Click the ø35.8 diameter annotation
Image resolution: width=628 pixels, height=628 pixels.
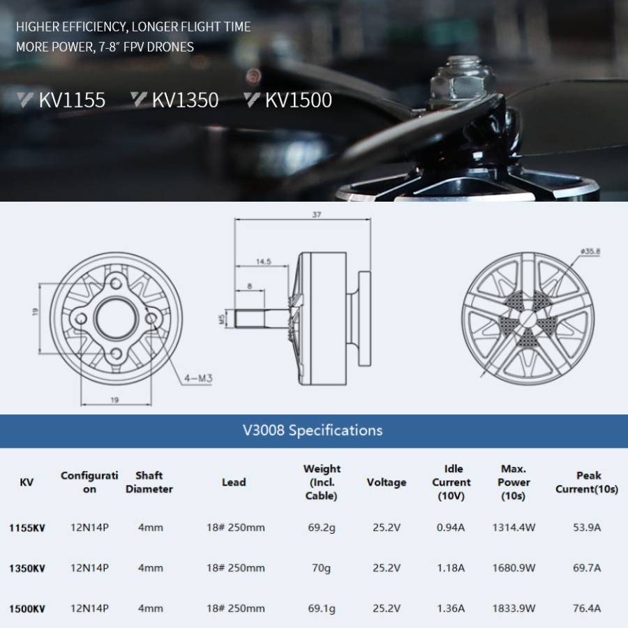click(x=590, y=251)
